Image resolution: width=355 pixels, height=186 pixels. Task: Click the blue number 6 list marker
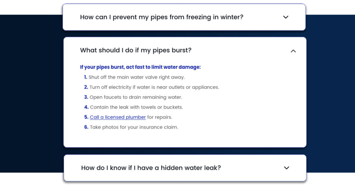(86, 127)
